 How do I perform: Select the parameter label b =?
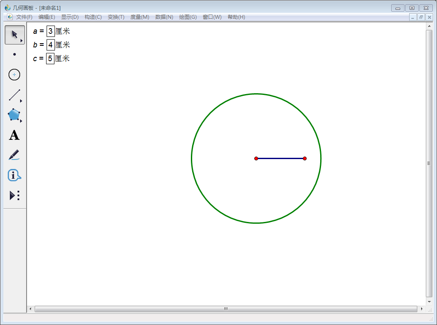[39, 45]
